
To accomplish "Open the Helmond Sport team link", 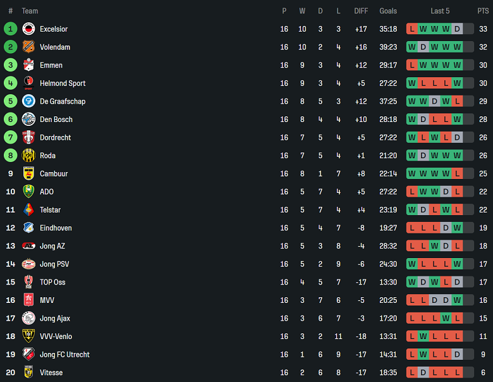I will (x=63, y=83).
